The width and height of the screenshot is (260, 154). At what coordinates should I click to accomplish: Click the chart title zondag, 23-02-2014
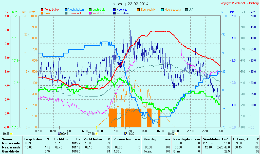click(131, 4)
